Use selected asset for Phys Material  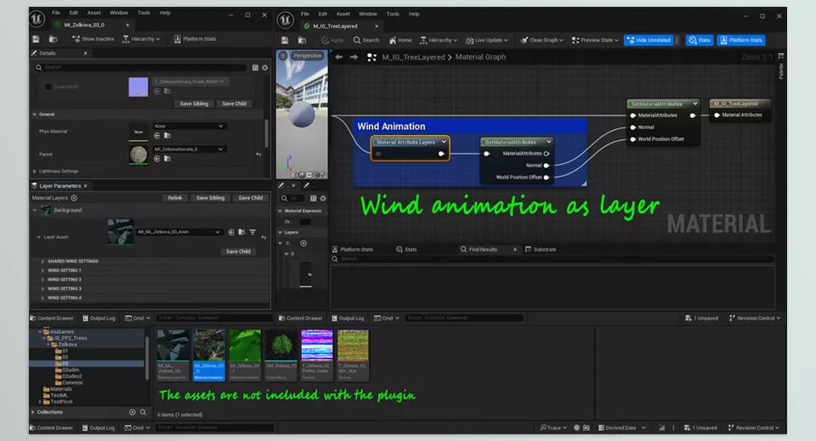[157, 136]
